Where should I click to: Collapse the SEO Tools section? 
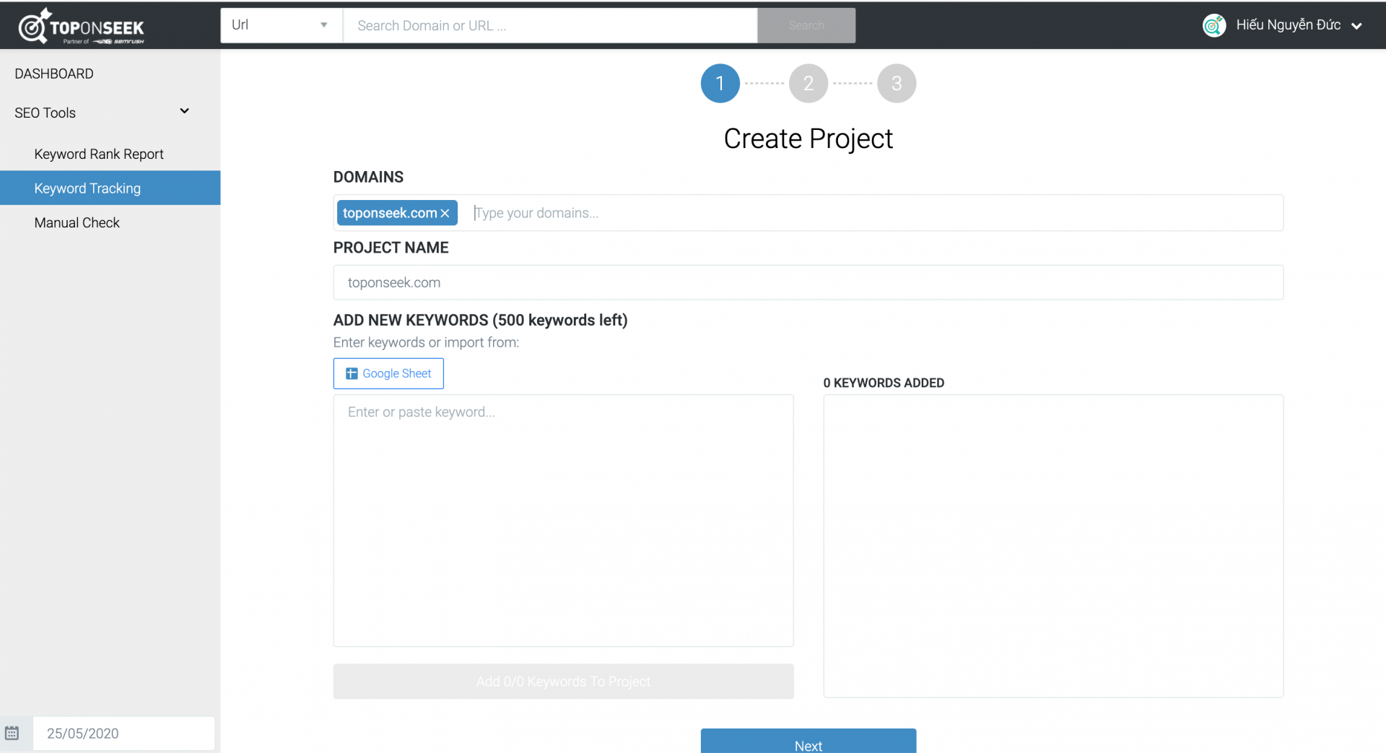pos(184,111)
